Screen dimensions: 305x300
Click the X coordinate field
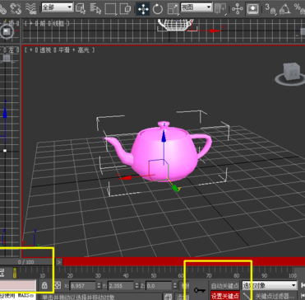coord(82,286)
